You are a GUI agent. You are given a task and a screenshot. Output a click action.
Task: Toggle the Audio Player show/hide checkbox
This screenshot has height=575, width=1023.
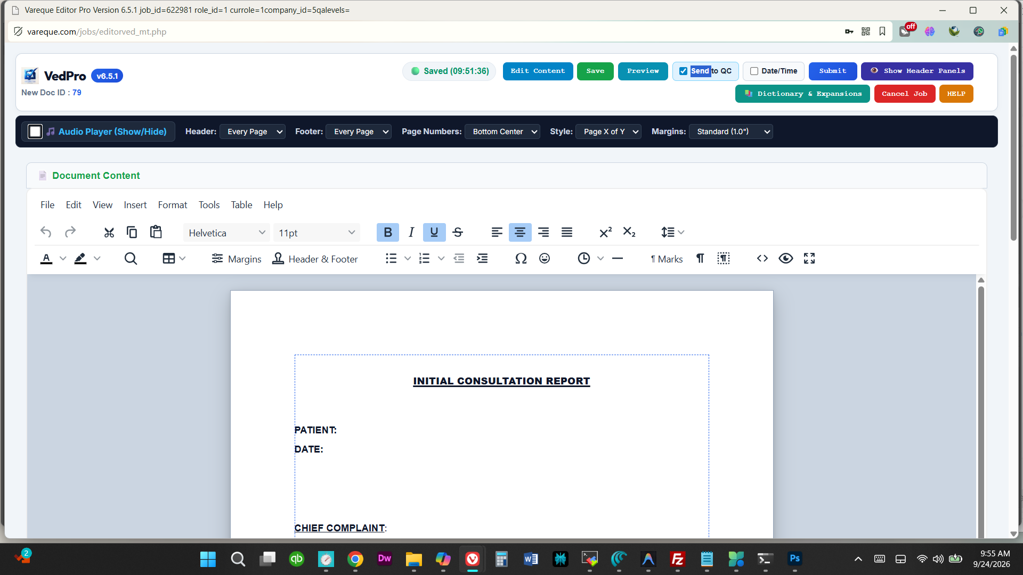click(35, 132)
